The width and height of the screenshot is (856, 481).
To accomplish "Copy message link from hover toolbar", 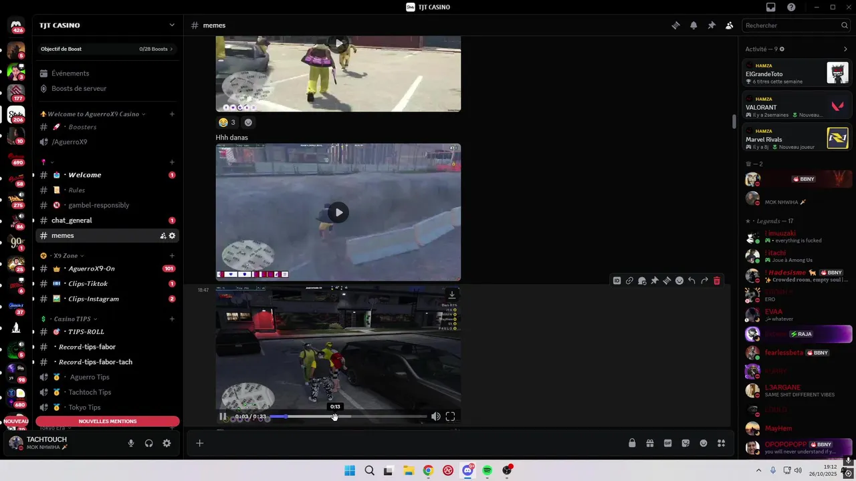I will coord(629,281).
